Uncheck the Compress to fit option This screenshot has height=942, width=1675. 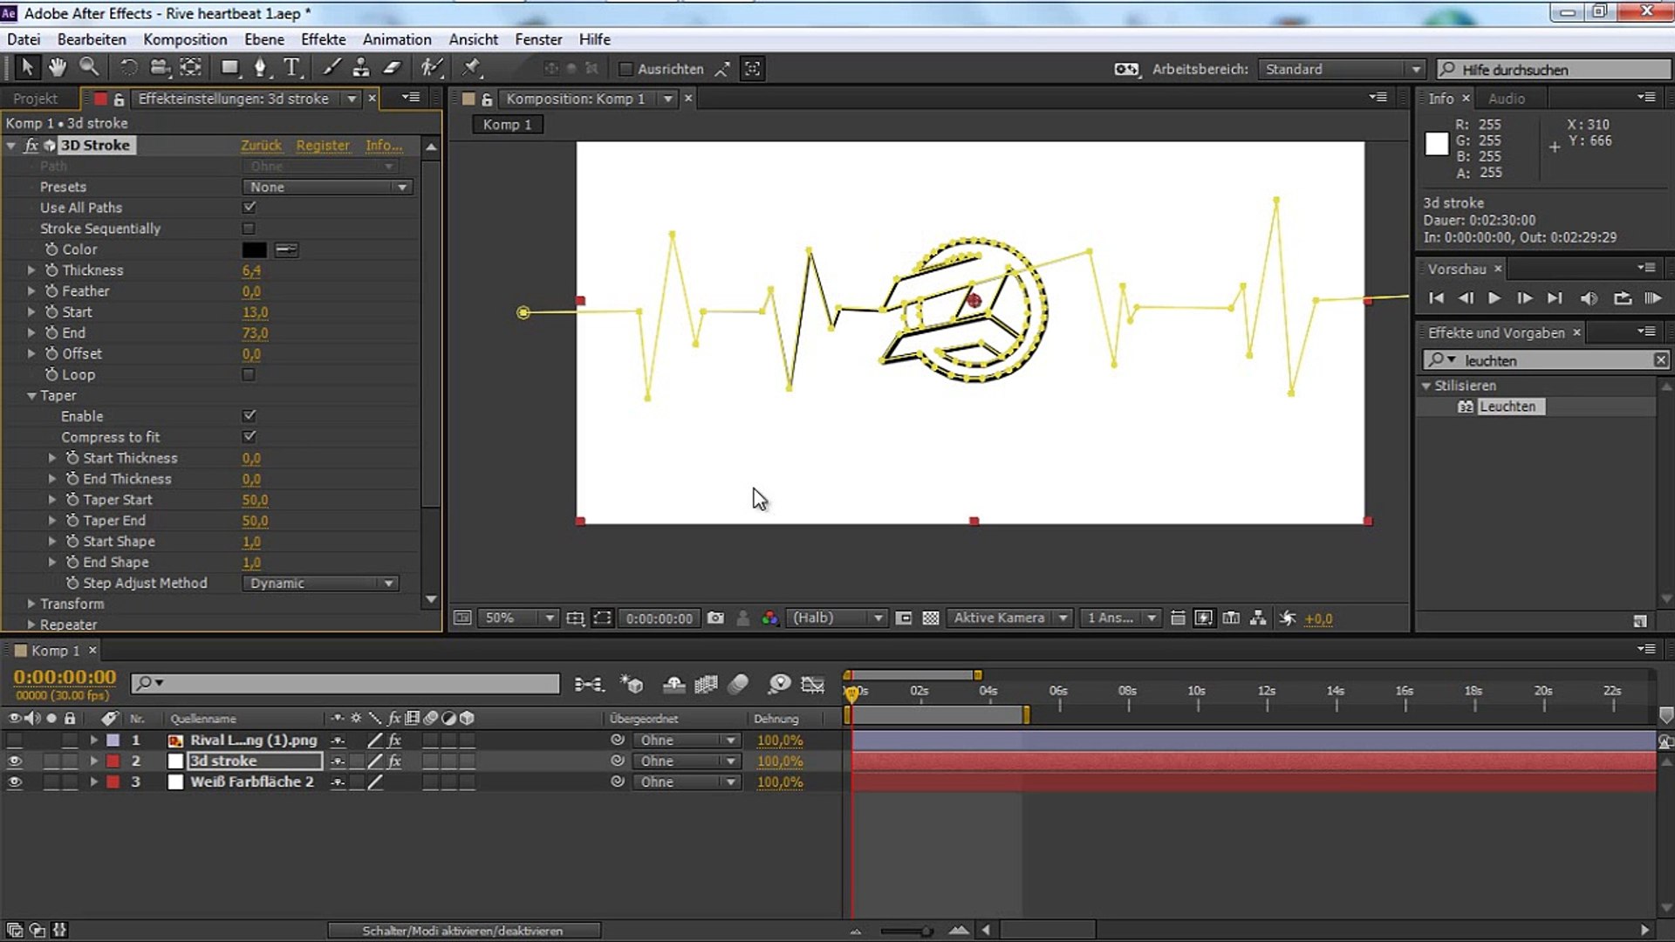click(x=249, y=436)
